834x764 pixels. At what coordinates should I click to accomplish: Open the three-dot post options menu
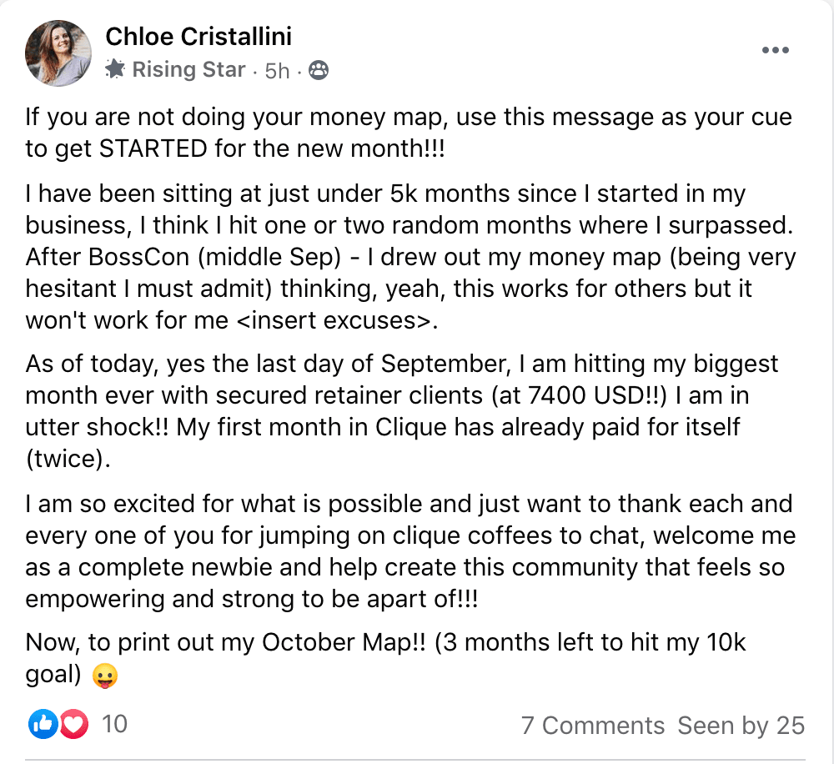[x=775, y=50]
